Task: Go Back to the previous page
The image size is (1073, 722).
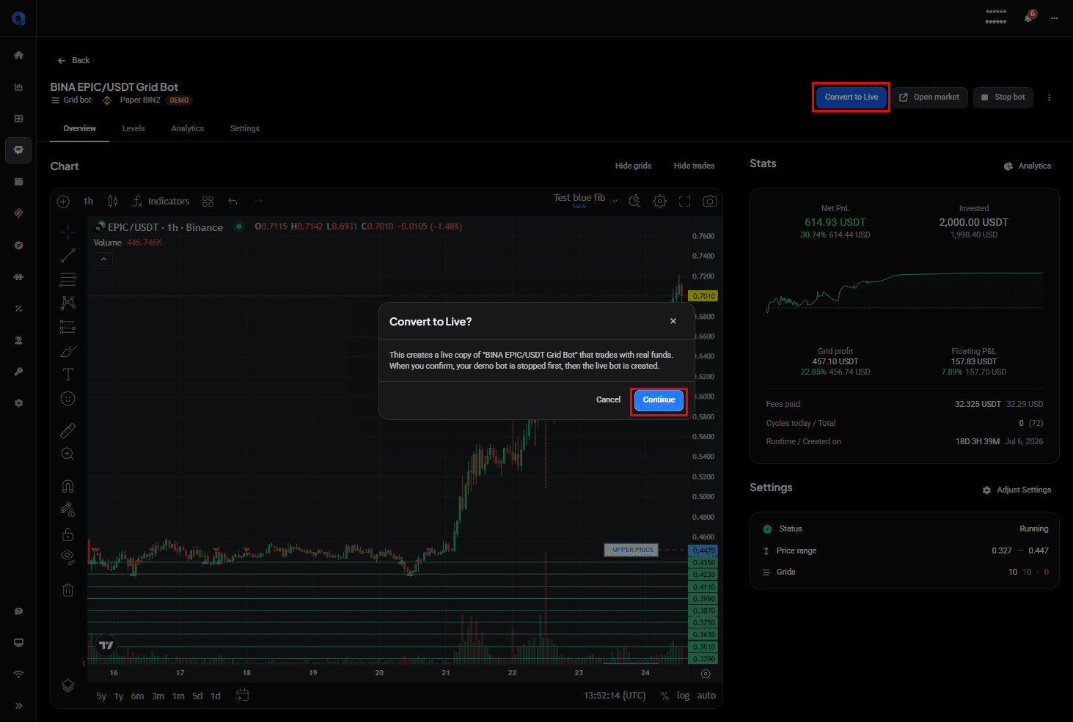Action: coord(73,60)
